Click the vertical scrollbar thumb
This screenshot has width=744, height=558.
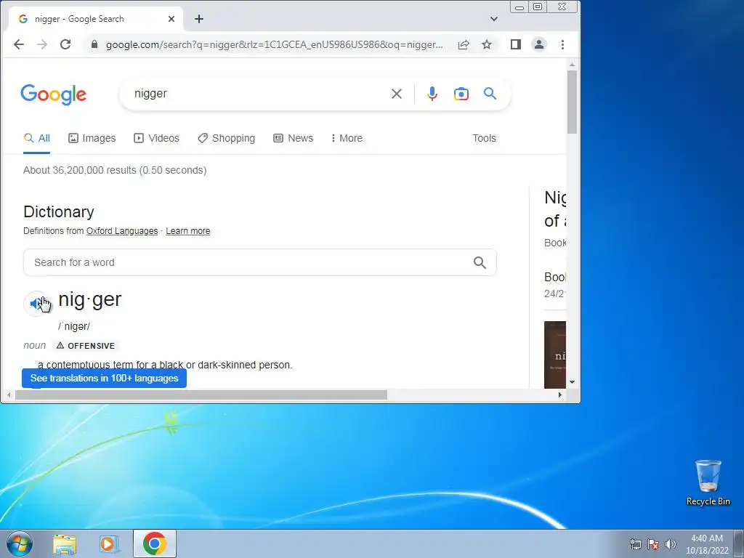(x=573, y=102)
